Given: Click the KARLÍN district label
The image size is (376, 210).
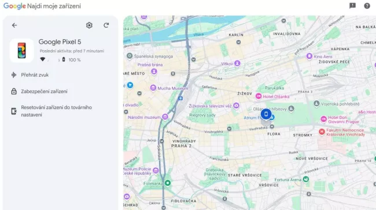Looking at the screenshot, I should (236, 35).
